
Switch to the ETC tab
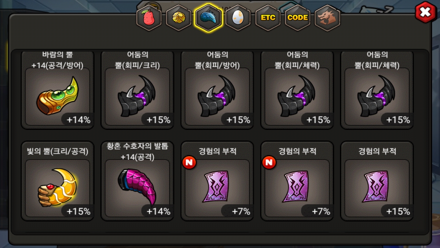268,18
